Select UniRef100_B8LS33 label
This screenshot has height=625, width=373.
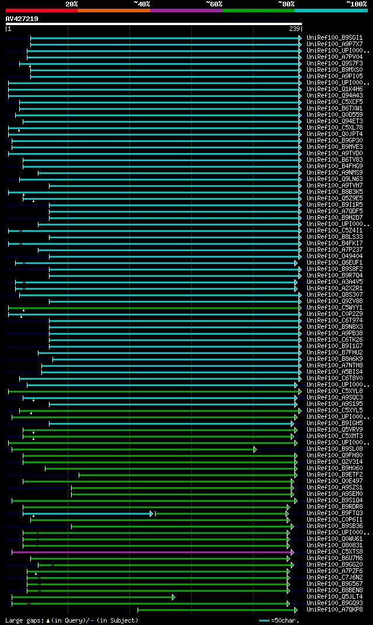pyautogui.click(x=335, y=237)
